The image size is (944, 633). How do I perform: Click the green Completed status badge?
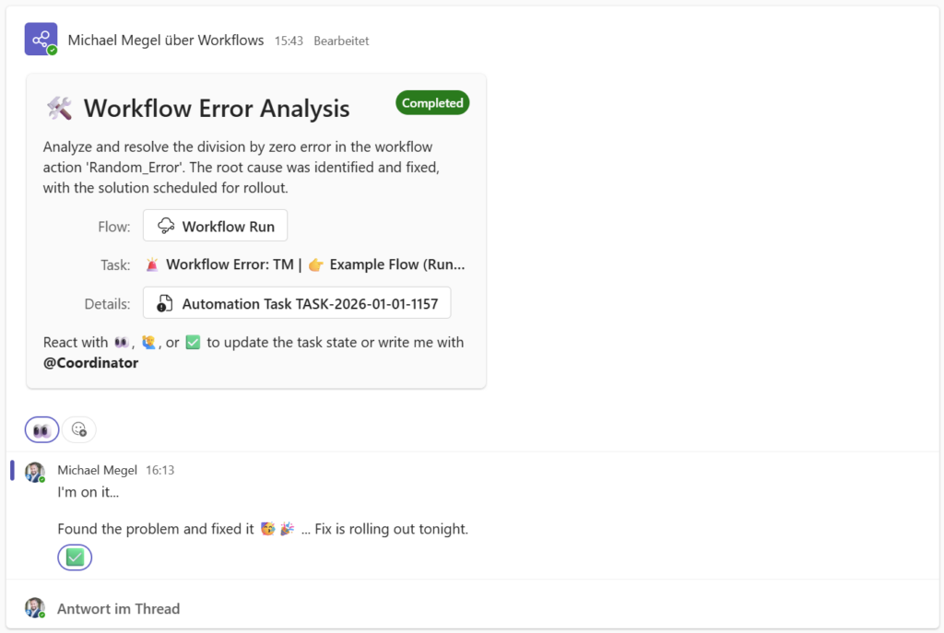432,103
